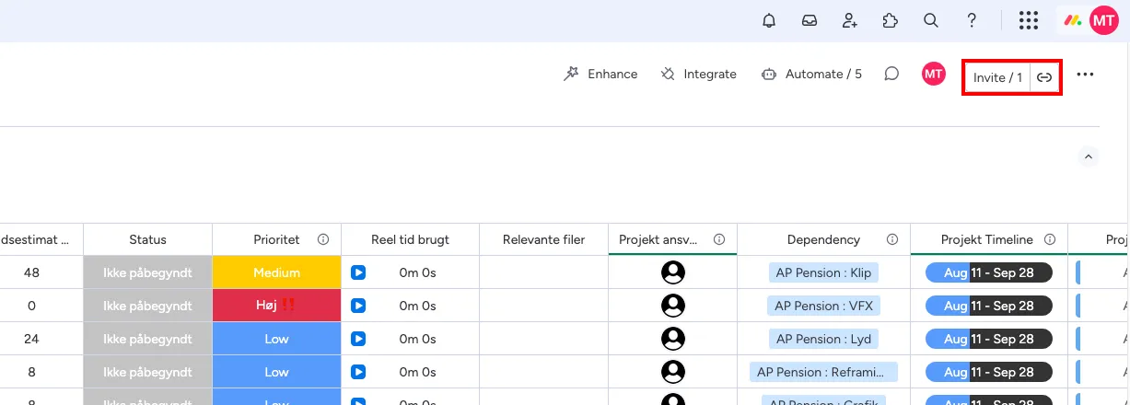
Task: Open the board discussion chat bubble
Action: click(x=891, y=75)
